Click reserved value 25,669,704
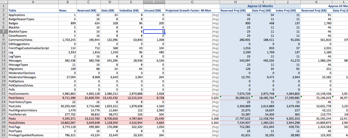 88,98
